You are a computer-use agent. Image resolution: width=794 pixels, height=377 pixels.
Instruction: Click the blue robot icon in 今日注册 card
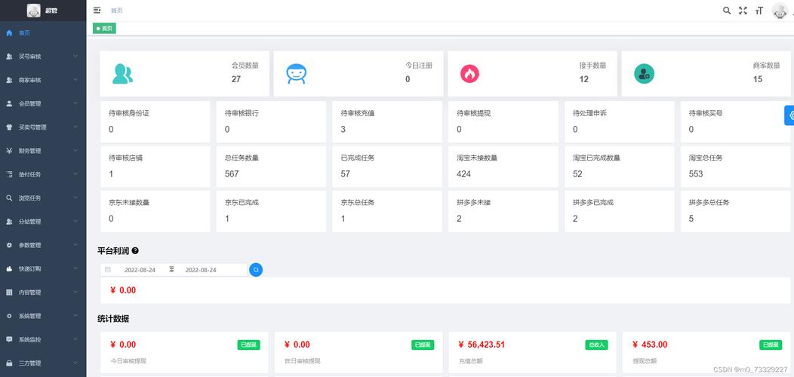point(296,74)
